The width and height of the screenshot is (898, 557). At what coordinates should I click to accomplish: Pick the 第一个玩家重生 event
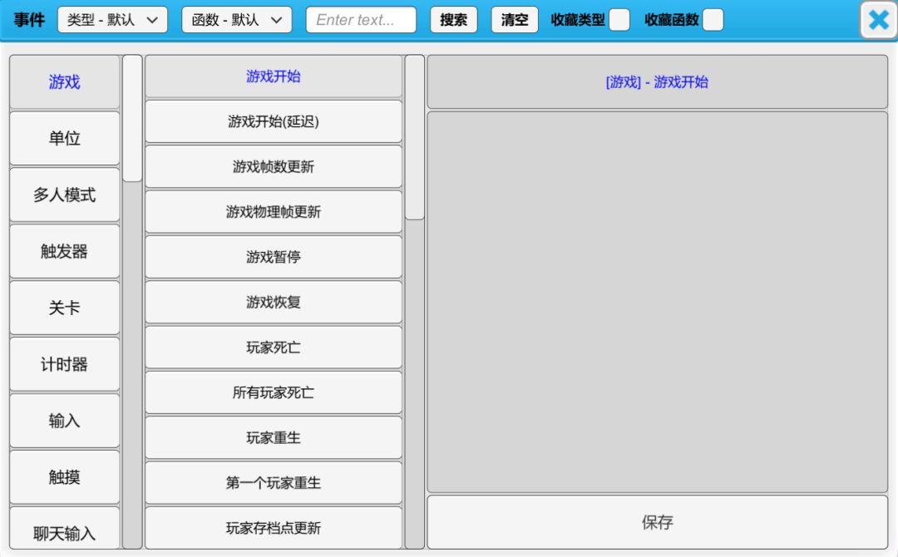click(274, 482)
